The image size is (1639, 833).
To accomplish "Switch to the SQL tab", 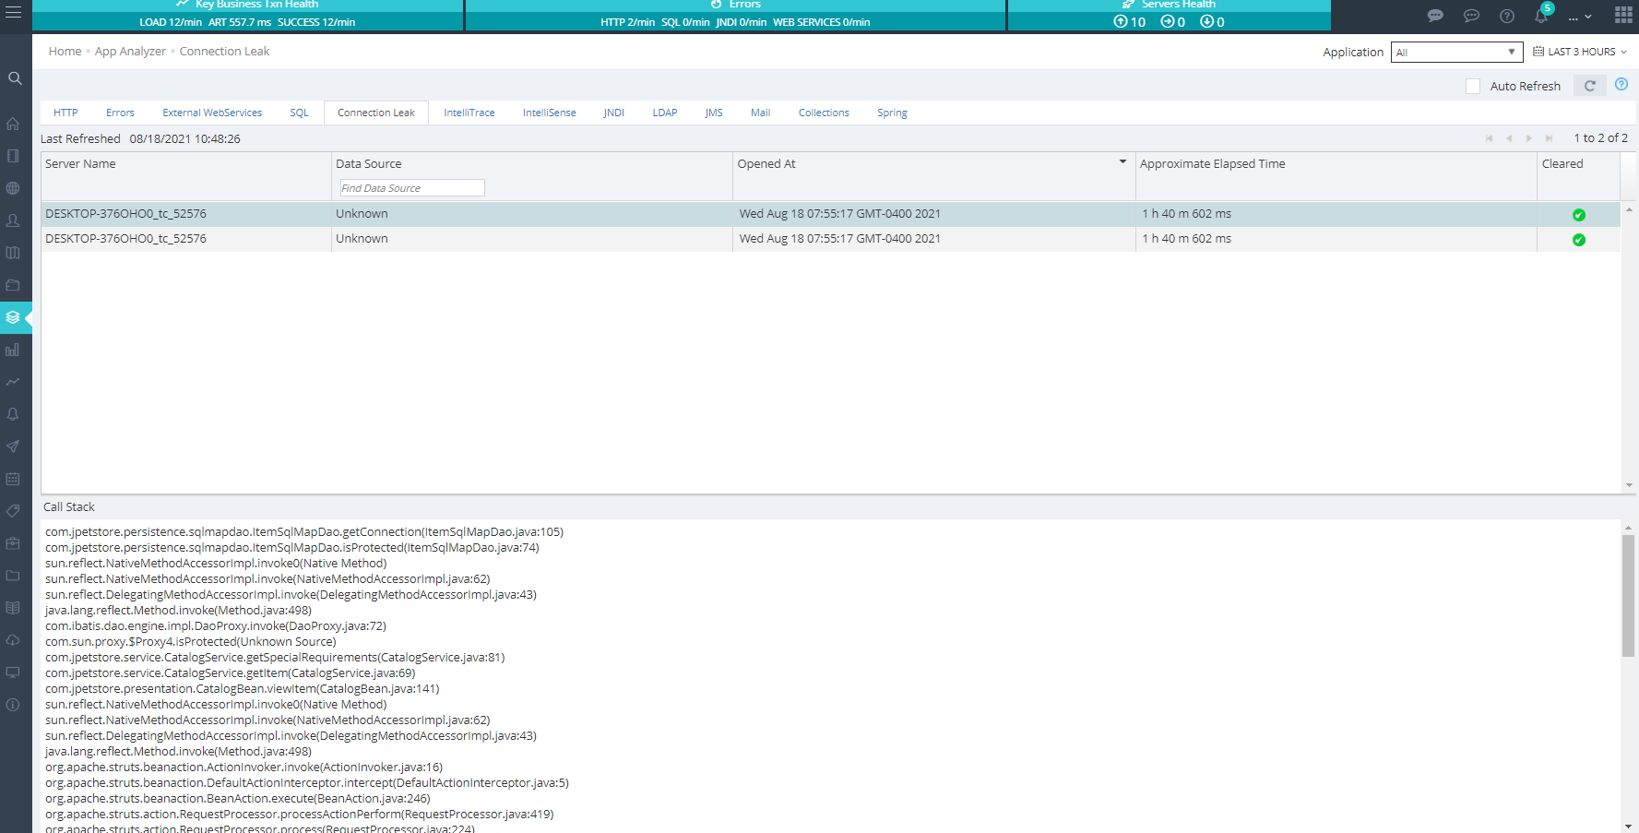I will pos(299,113).
